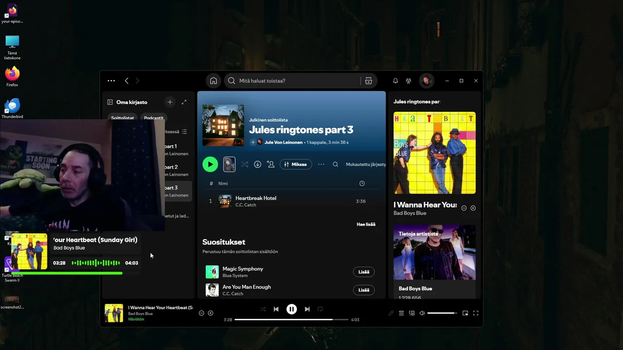This screenshot has height=350, width=623.
Task: Open Friend Activity icon
Action: coord(408,81)
